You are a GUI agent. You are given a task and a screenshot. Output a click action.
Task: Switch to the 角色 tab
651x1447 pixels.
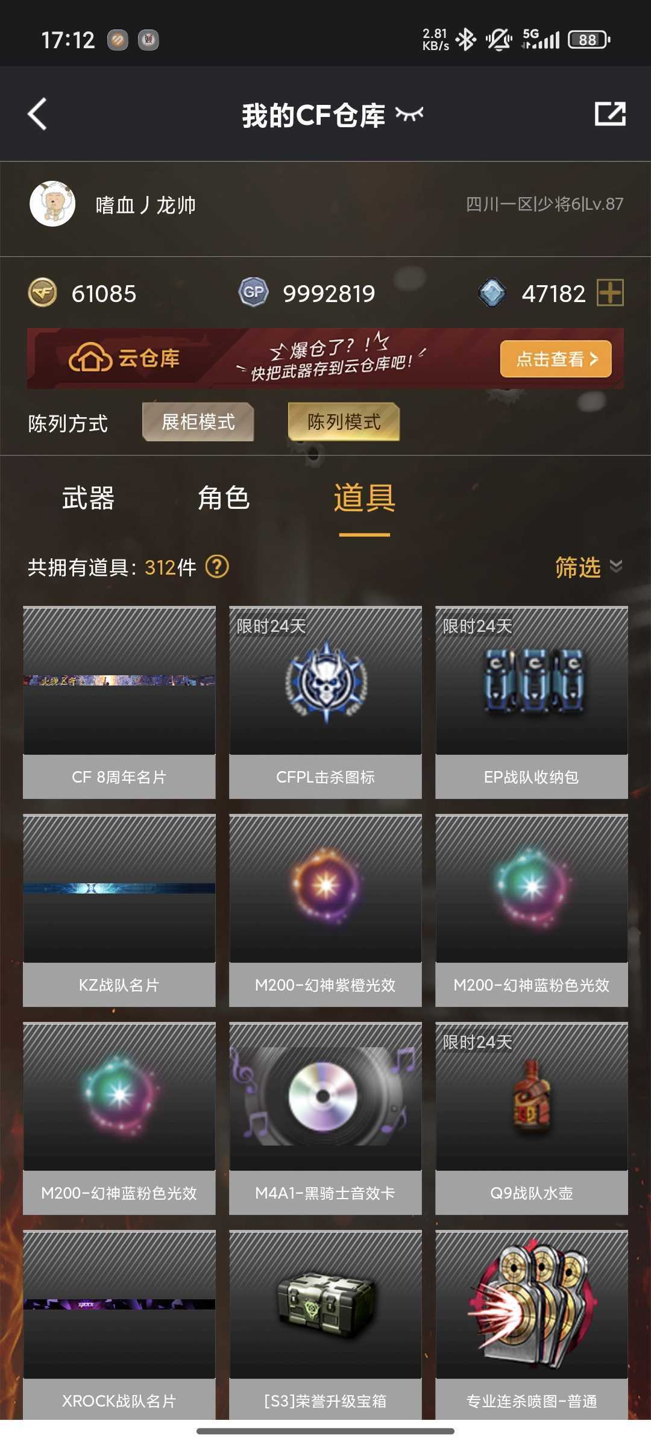224,498
